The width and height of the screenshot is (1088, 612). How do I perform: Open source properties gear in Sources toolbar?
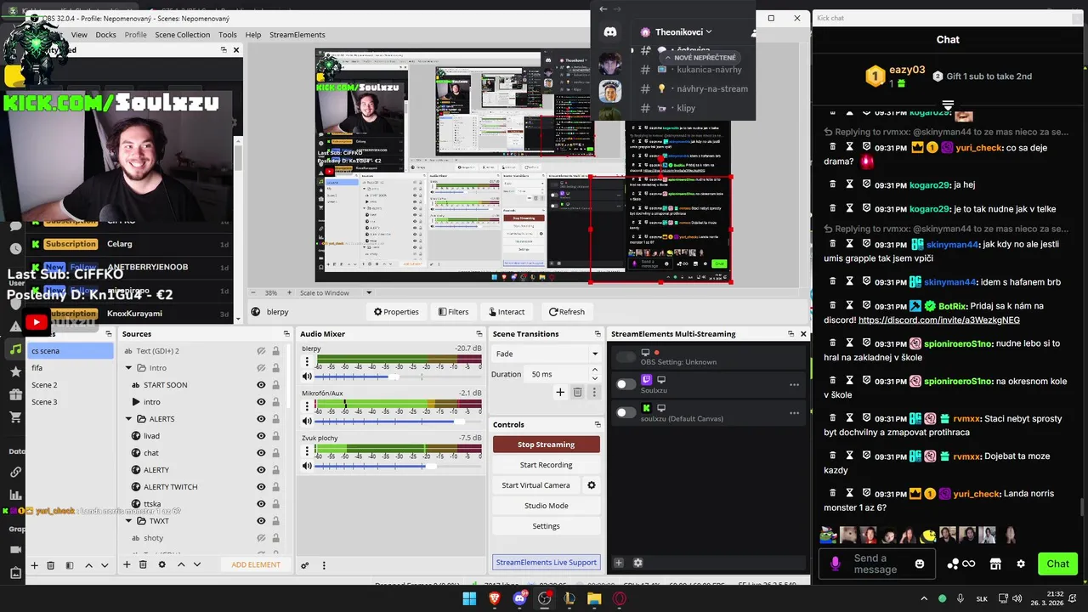161,564
